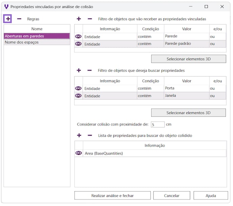Toggle eye icon for Parede filter row
The width and height of the screenshot is (233, 206).
pos(79,36)
